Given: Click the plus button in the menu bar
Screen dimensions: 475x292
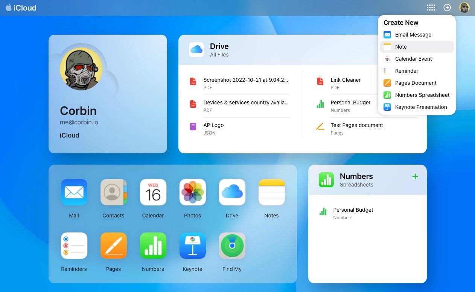Looking at the screenshot, I should [447, 7].
